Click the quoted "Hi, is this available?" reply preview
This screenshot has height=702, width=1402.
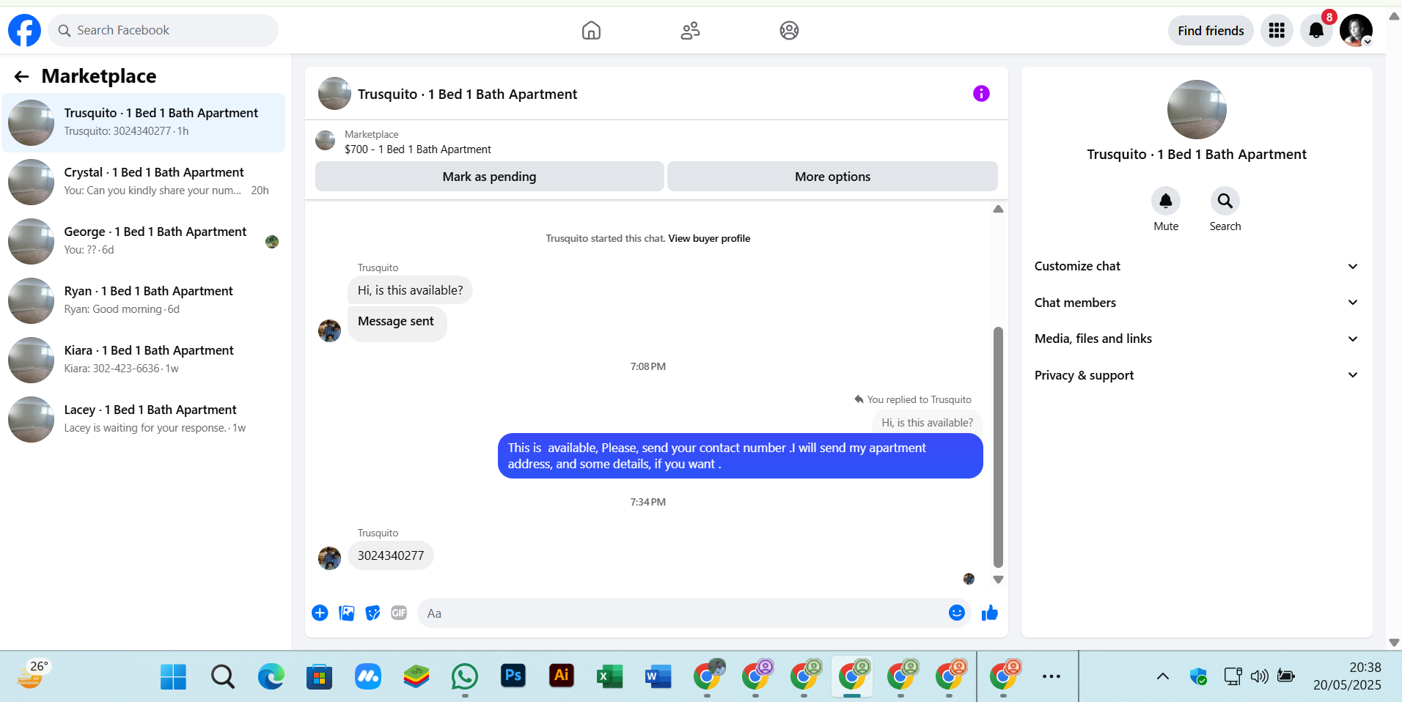[927, 423]
